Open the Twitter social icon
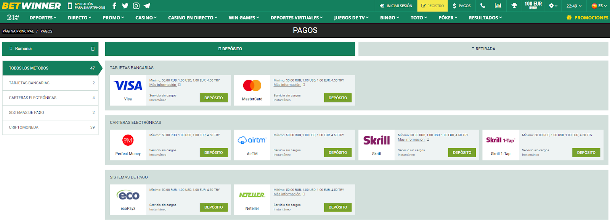The width and height of the screenshot is (610, 223). click(125, 6)
